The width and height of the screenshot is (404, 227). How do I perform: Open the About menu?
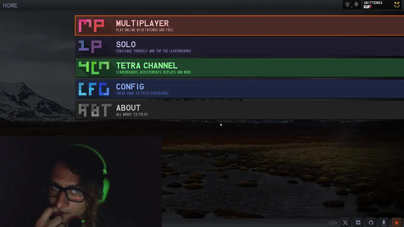click(x=240, y=110)
